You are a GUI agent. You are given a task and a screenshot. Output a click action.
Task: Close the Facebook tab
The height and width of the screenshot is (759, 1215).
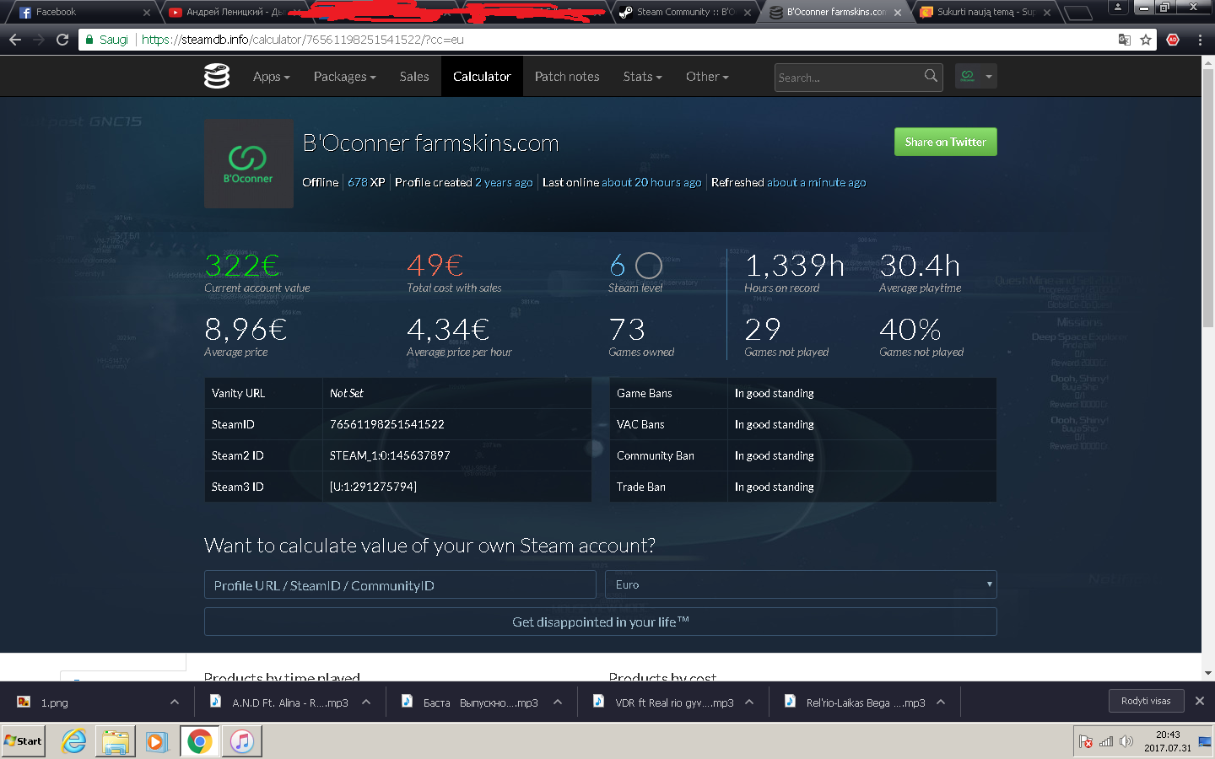(x=147, y=13)
